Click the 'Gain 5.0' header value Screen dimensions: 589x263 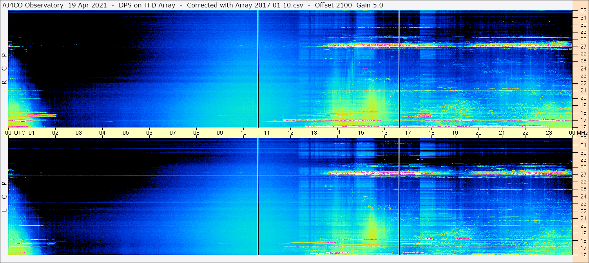370,5
